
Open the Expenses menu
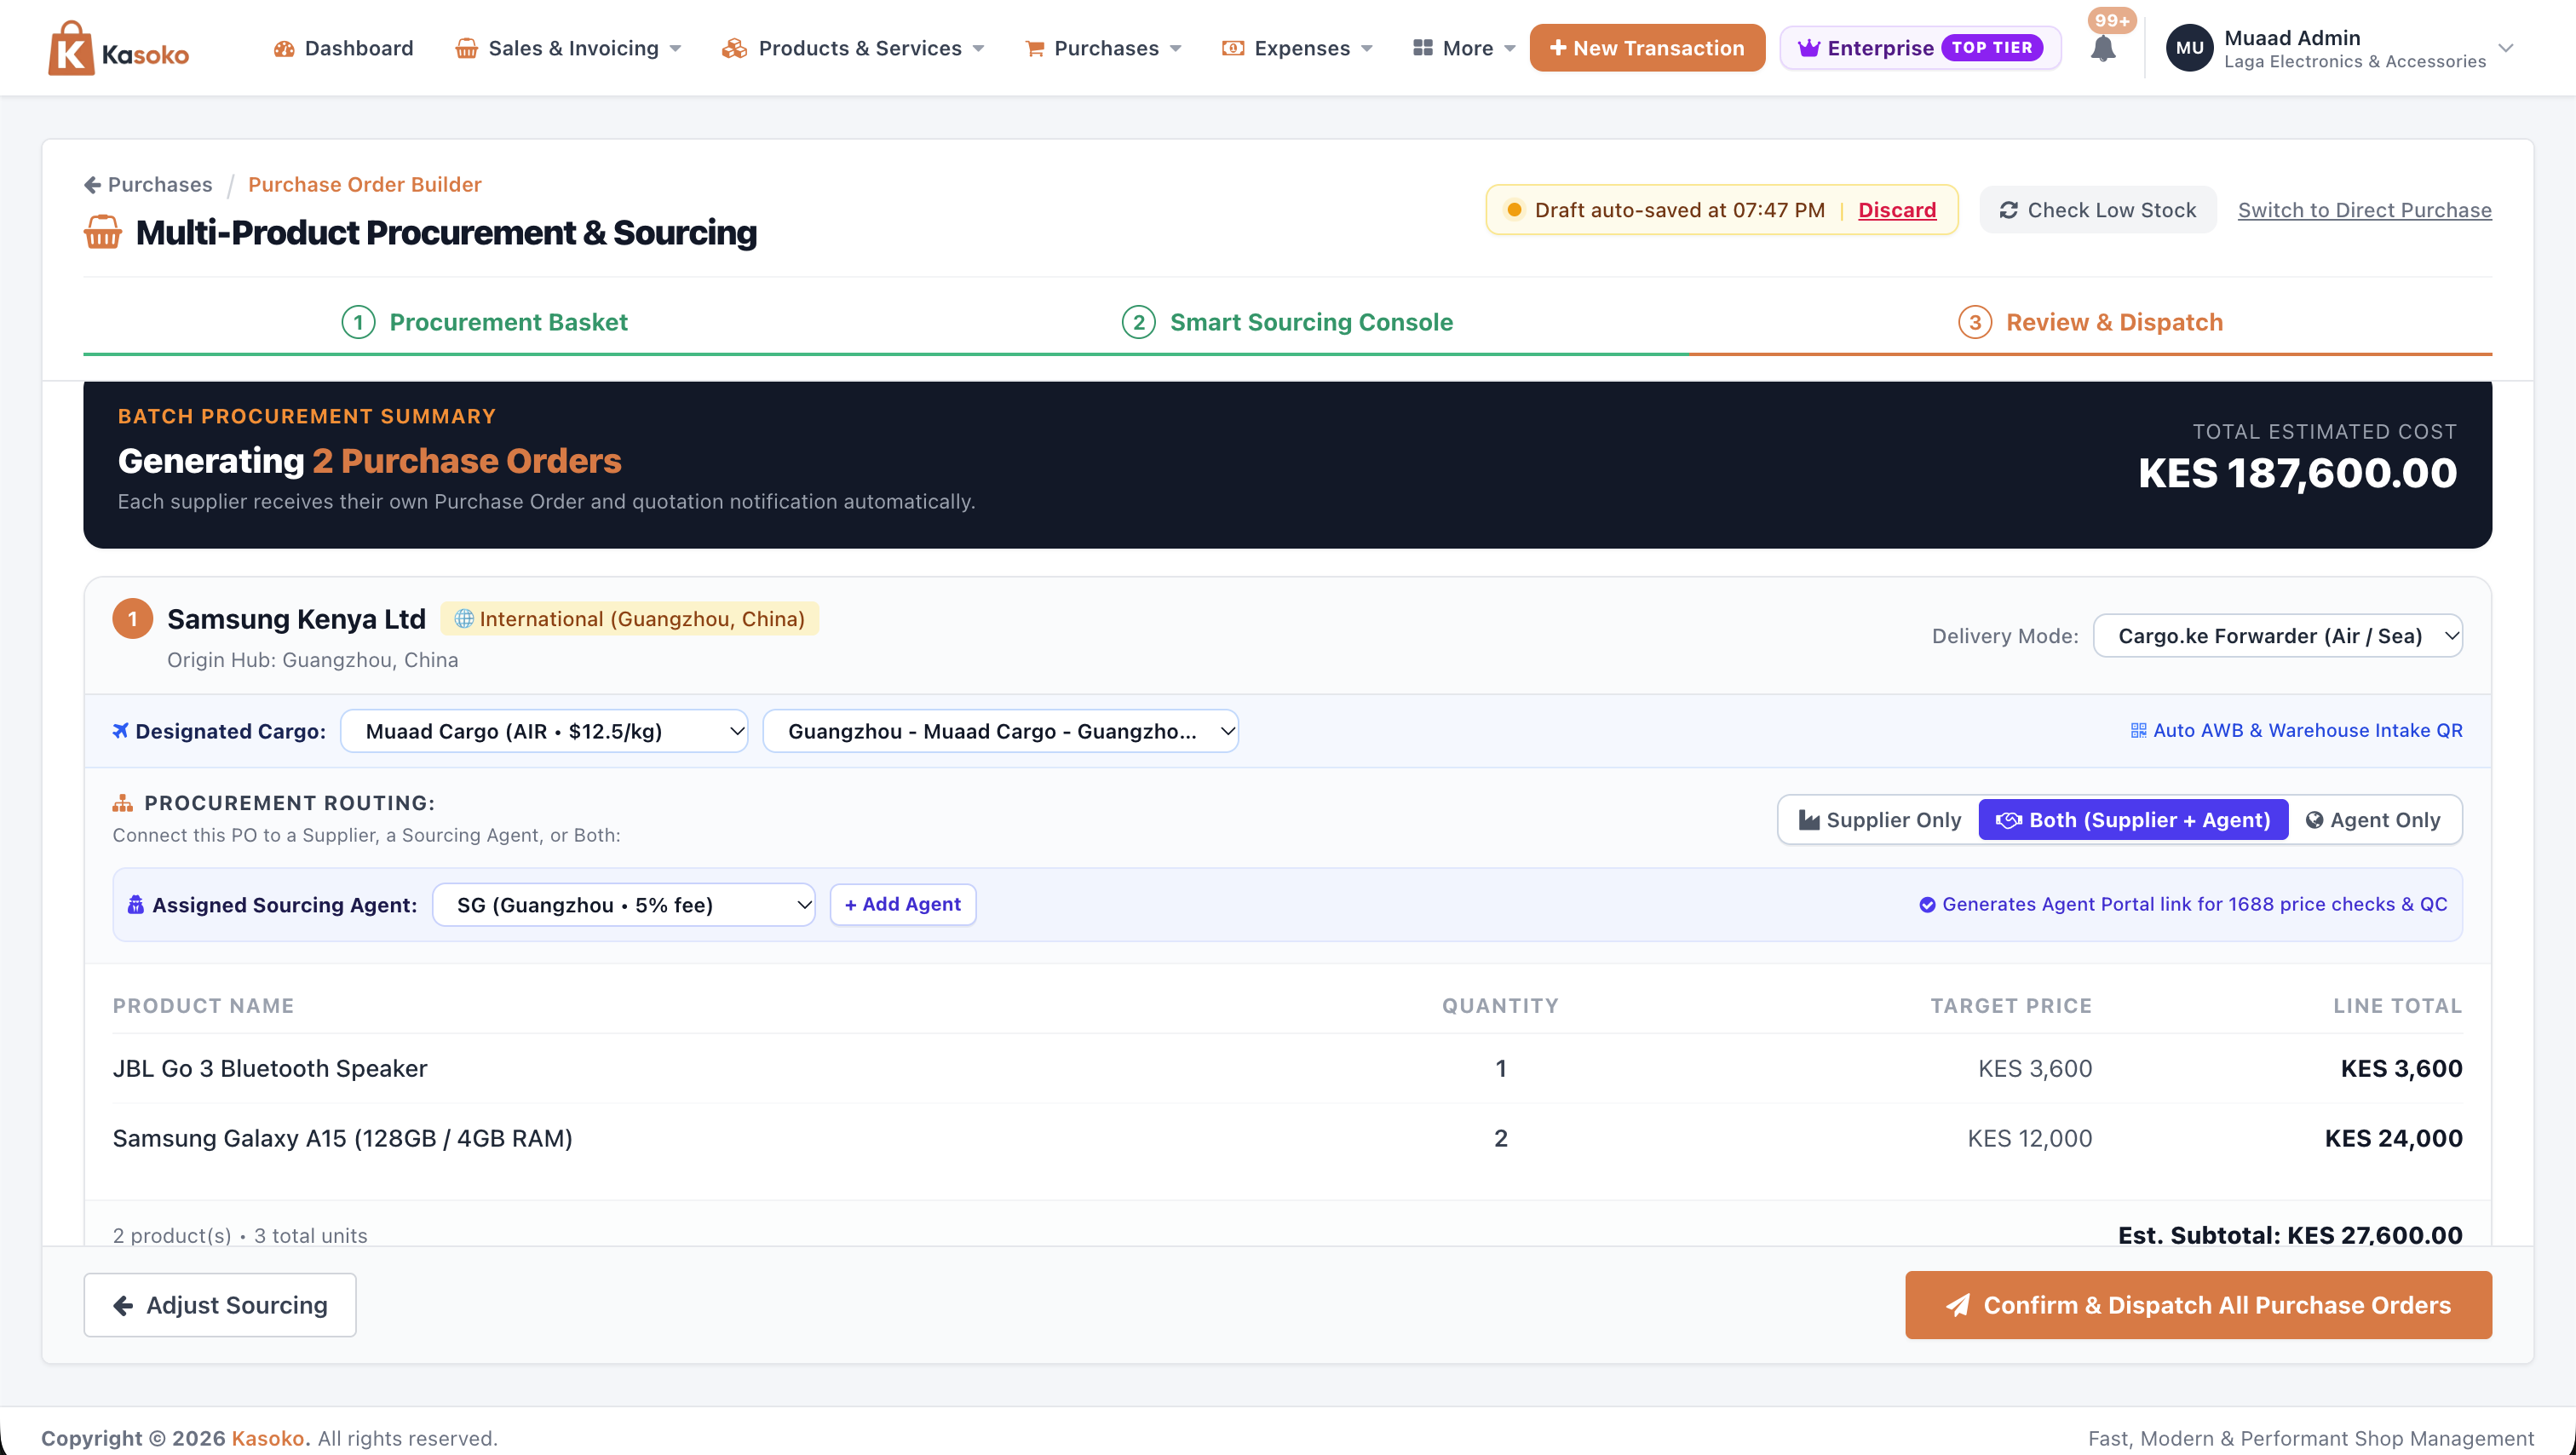(x=1297, y=48)
